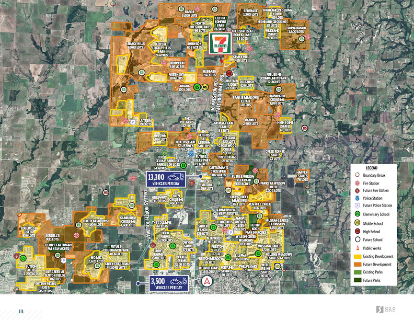Click the Existing Development yellow swatch

tap(358, 256)
